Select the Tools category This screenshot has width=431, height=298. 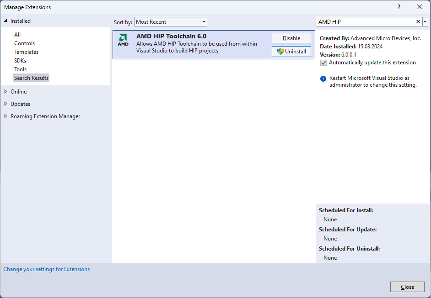pos(21,69)
